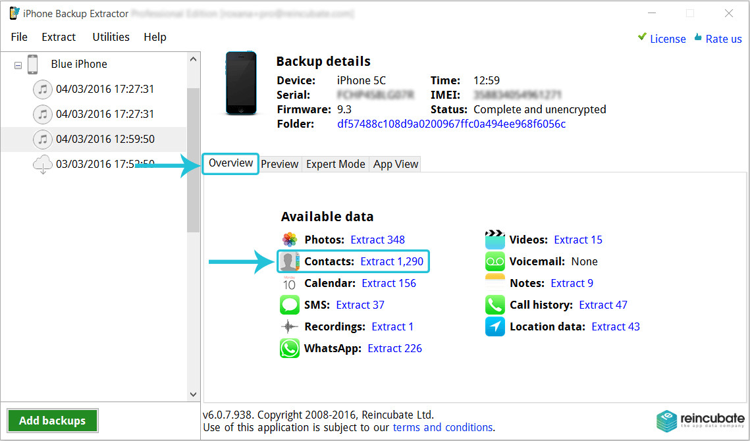The width and height of the screenshot is (750, 441).
Task: Click the Firmware value 9.3
Action: 344,109
